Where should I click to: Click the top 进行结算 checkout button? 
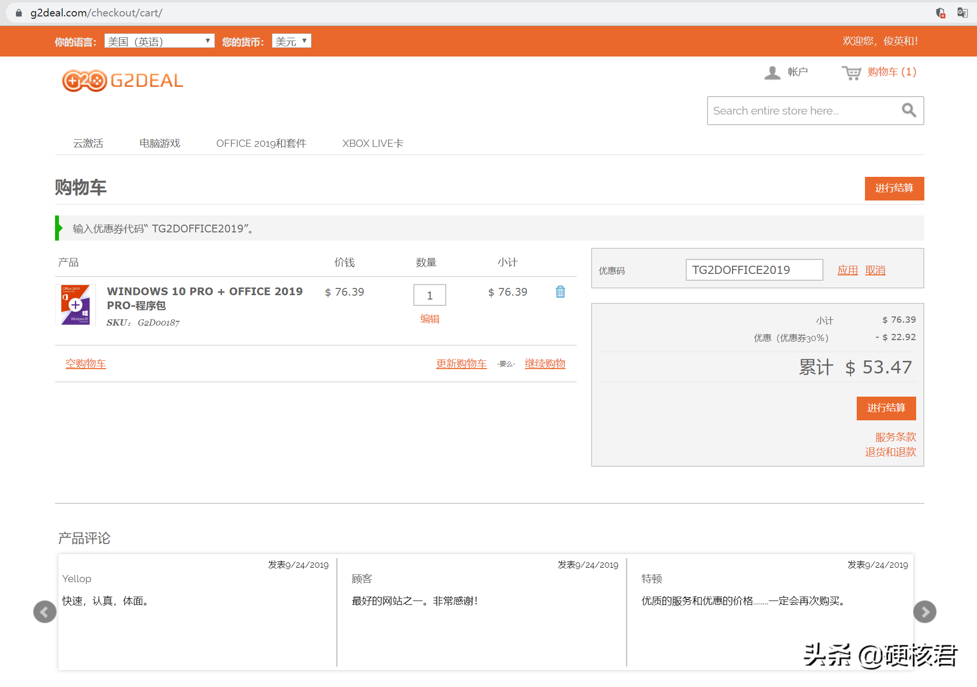(x=894, y=188)
